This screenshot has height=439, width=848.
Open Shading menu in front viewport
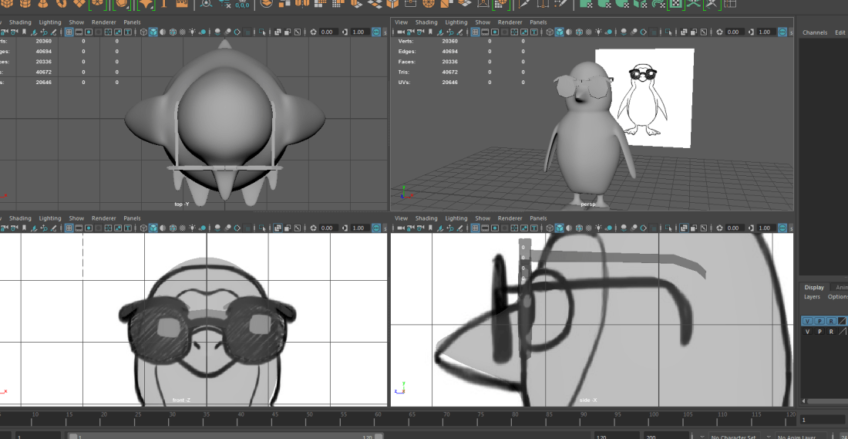point(20,218)
